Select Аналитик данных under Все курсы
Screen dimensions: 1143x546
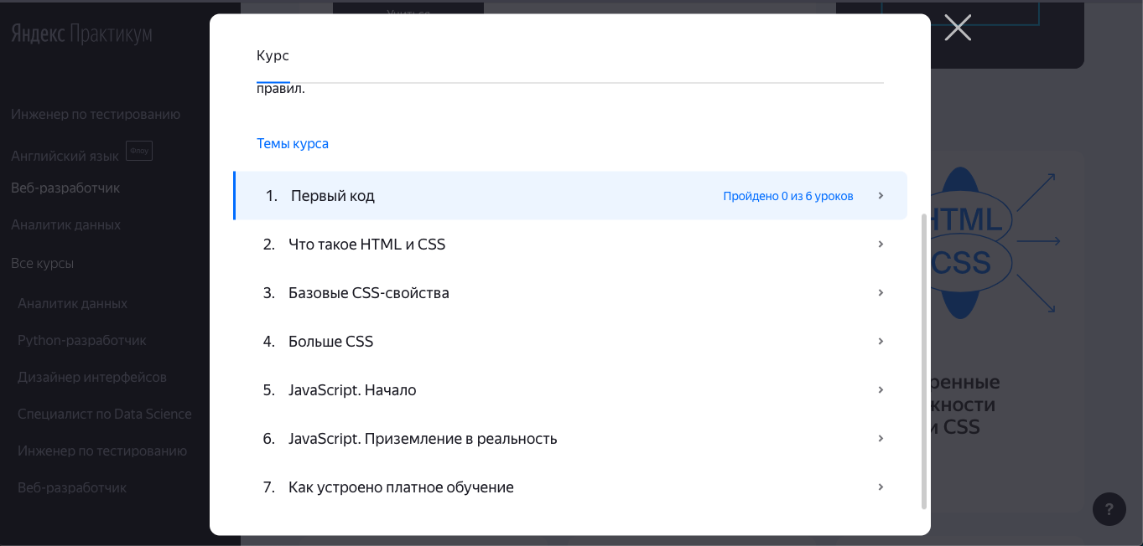[x=73, y=303]
